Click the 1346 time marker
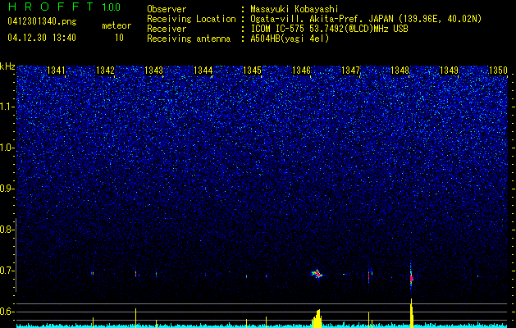This screenshot has height=328, width=516. pyautogui.click(x=301, y=71)
